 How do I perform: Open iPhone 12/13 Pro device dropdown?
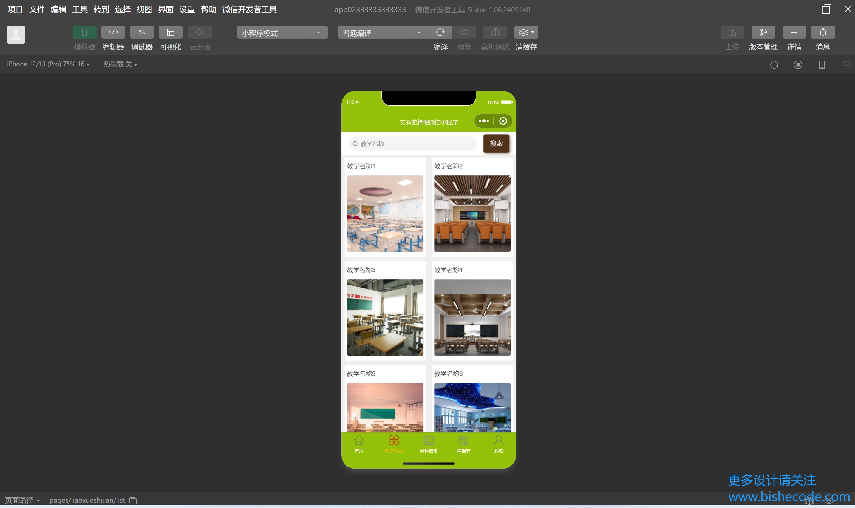point(48,64)
